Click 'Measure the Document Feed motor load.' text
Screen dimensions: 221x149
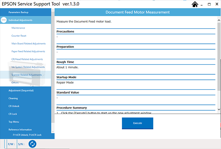(84, 22)
